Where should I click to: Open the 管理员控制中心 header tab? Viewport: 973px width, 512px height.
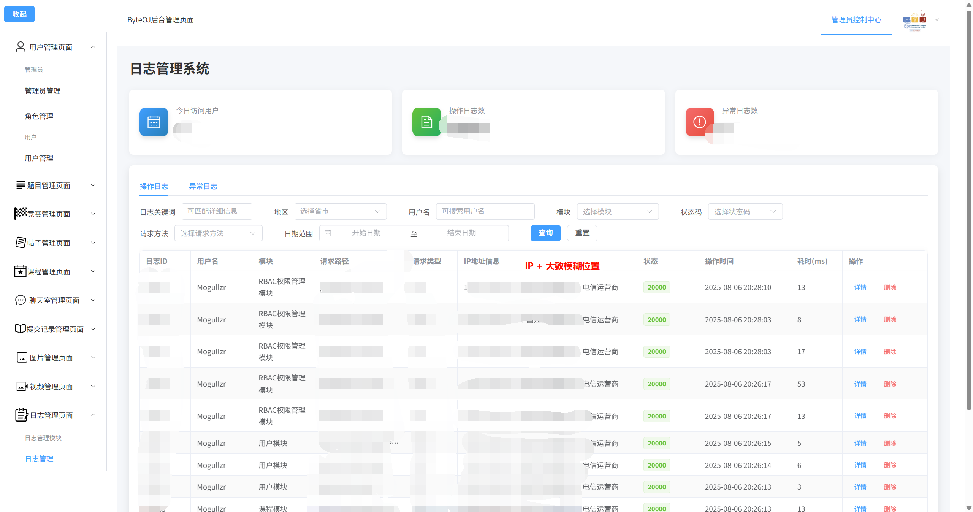coord(856,20)
